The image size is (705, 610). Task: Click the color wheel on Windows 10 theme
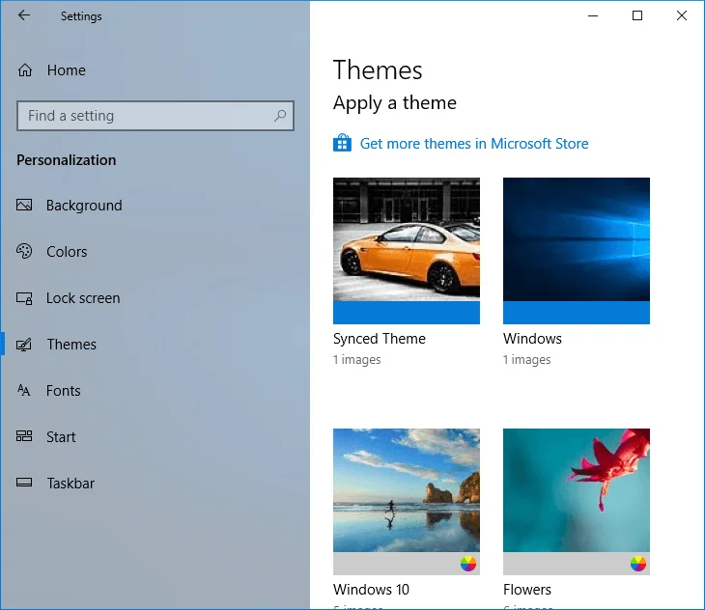click(x=468, y=564)
